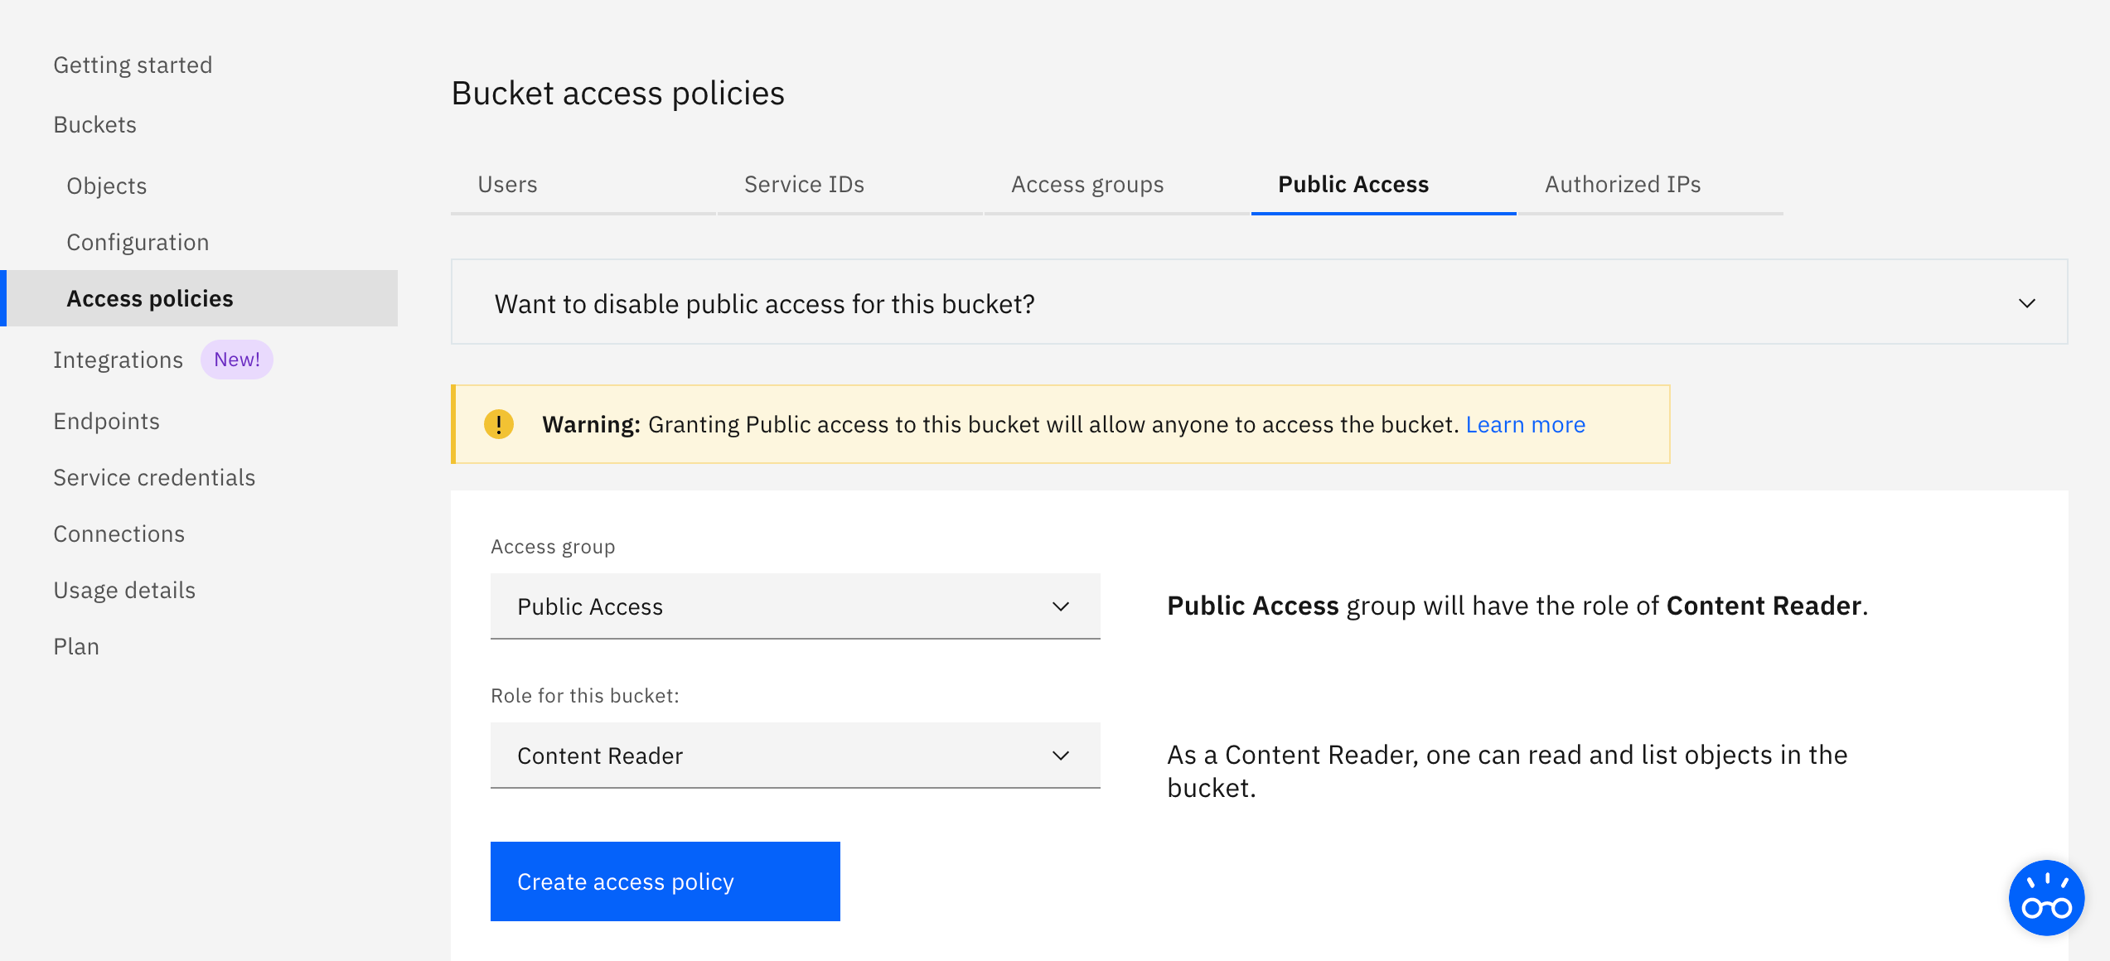Image resolution: width=2110 pixels, height=961 pixels.
Task: Open Configuration in the sidebar
Action: click(138, 242)
